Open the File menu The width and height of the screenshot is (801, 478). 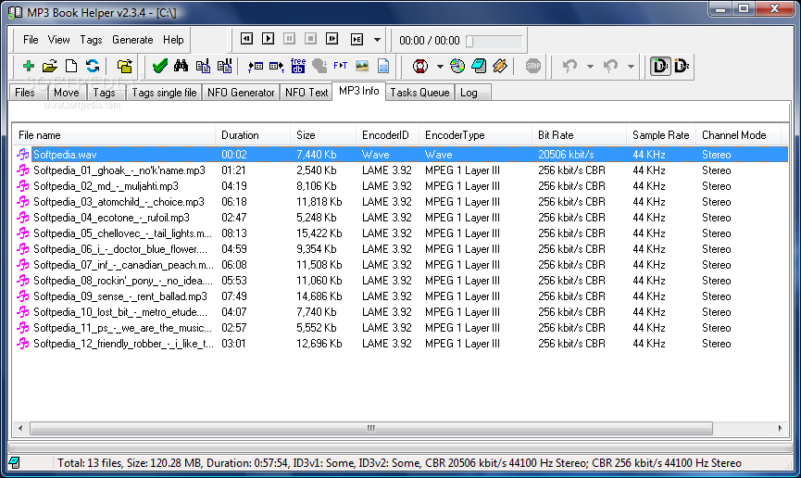coord(31,39)
